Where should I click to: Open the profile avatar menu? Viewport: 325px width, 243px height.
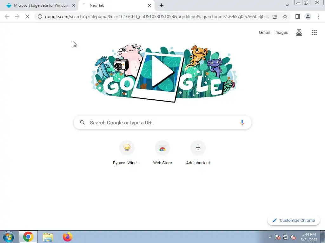(x=308, y=16)
